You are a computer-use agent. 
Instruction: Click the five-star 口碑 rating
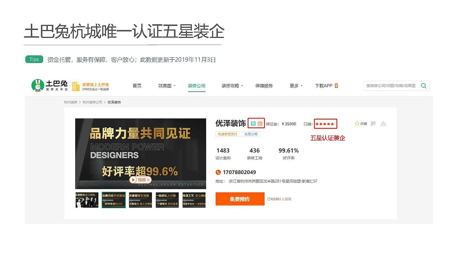tap(325, 124)
